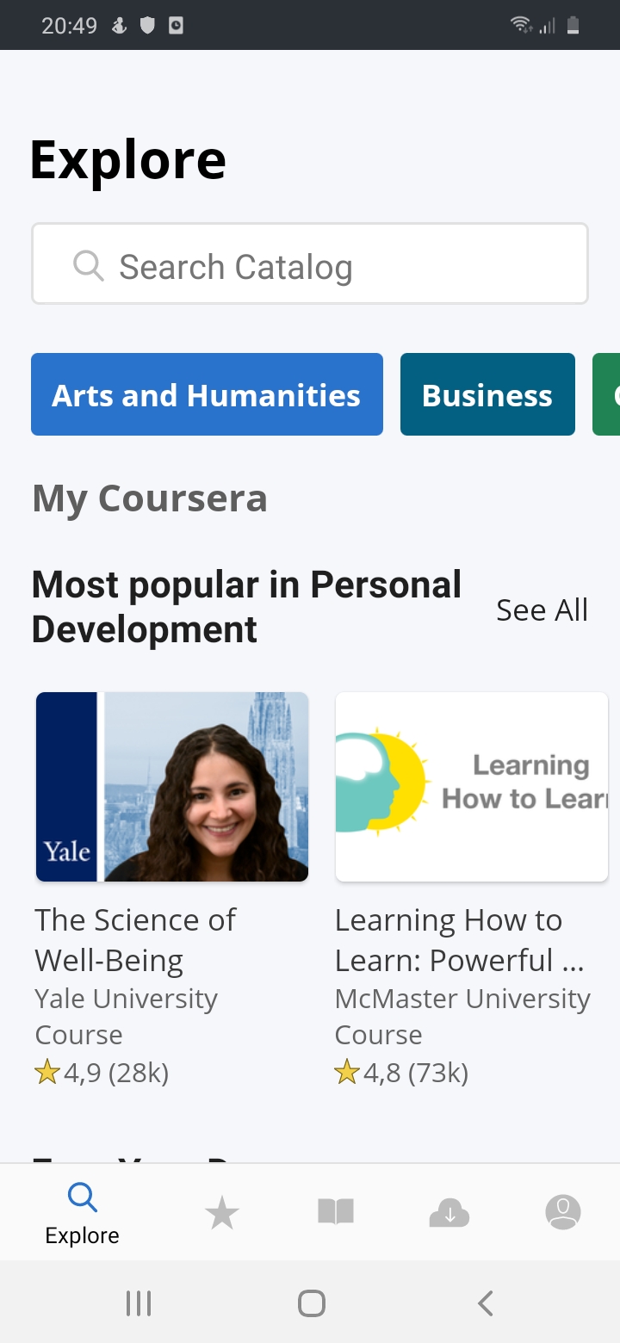Tap the partially visible green category chip
This screenshot has height=1343, width=620.
(x=607, y=394)
